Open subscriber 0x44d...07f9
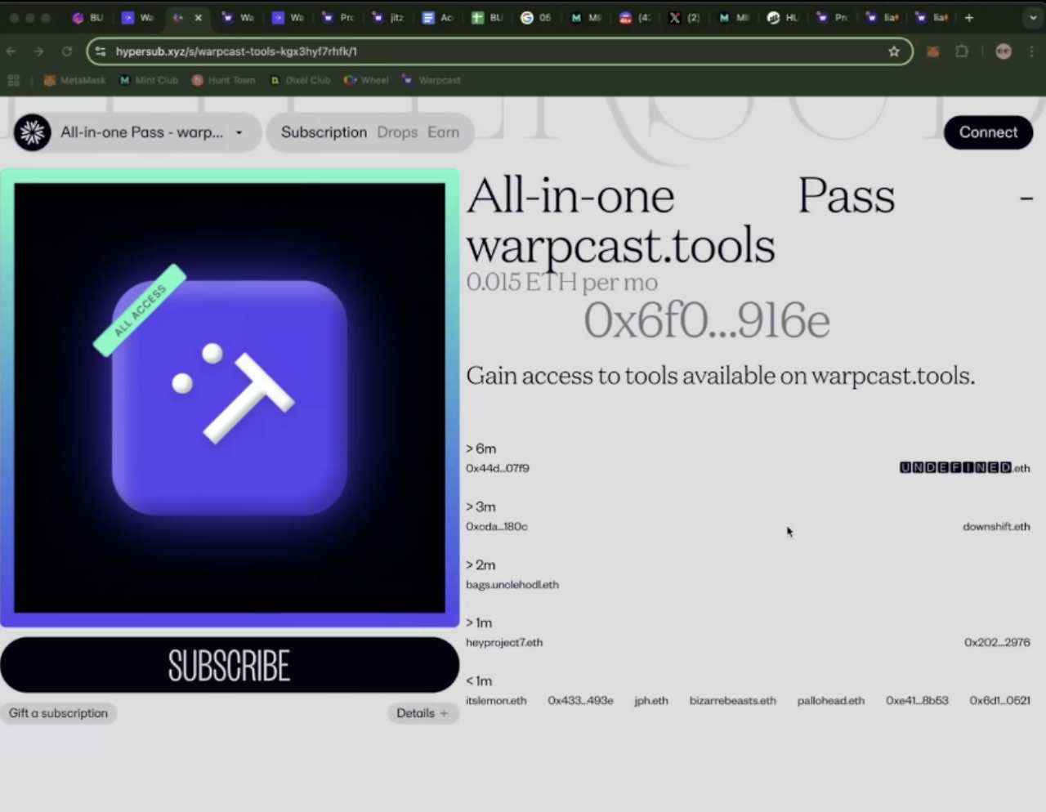 [x=498, y=468]
